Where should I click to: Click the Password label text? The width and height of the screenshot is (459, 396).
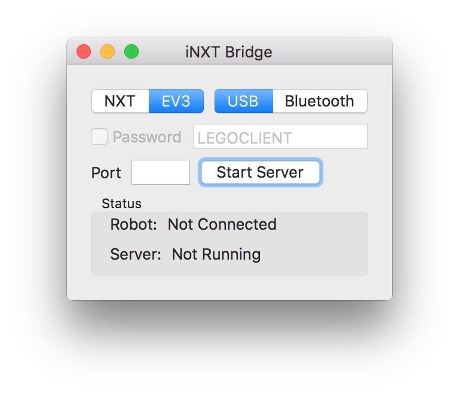[x=147, y=137]
